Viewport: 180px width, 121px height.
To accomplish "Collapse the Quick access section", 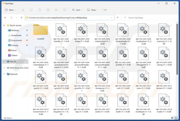I will 4,25.
